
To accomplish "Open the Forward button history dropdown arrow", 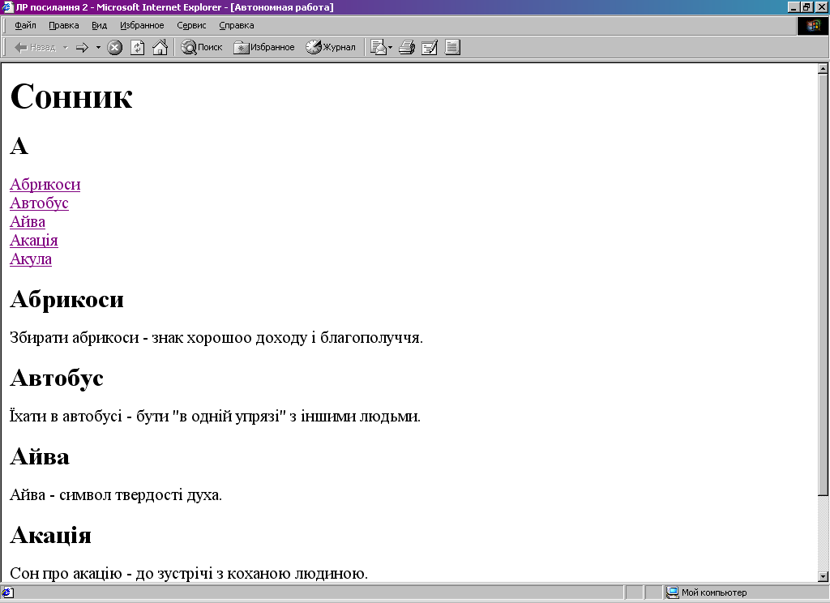I will point(98,48).
